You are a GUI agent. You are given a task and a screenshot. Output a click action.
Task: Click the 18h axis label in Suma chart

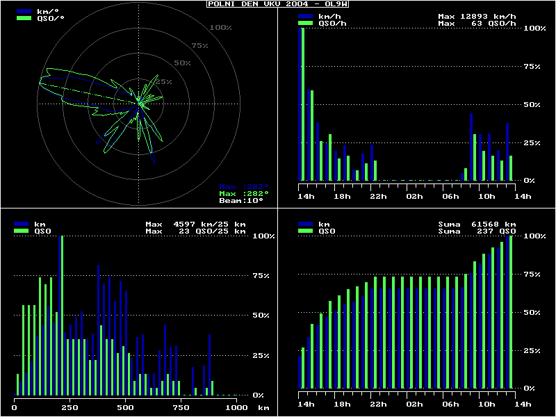tap(342, 404)
